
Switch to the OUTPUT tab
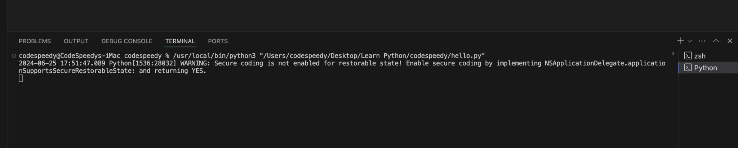(x=76, y=41)
